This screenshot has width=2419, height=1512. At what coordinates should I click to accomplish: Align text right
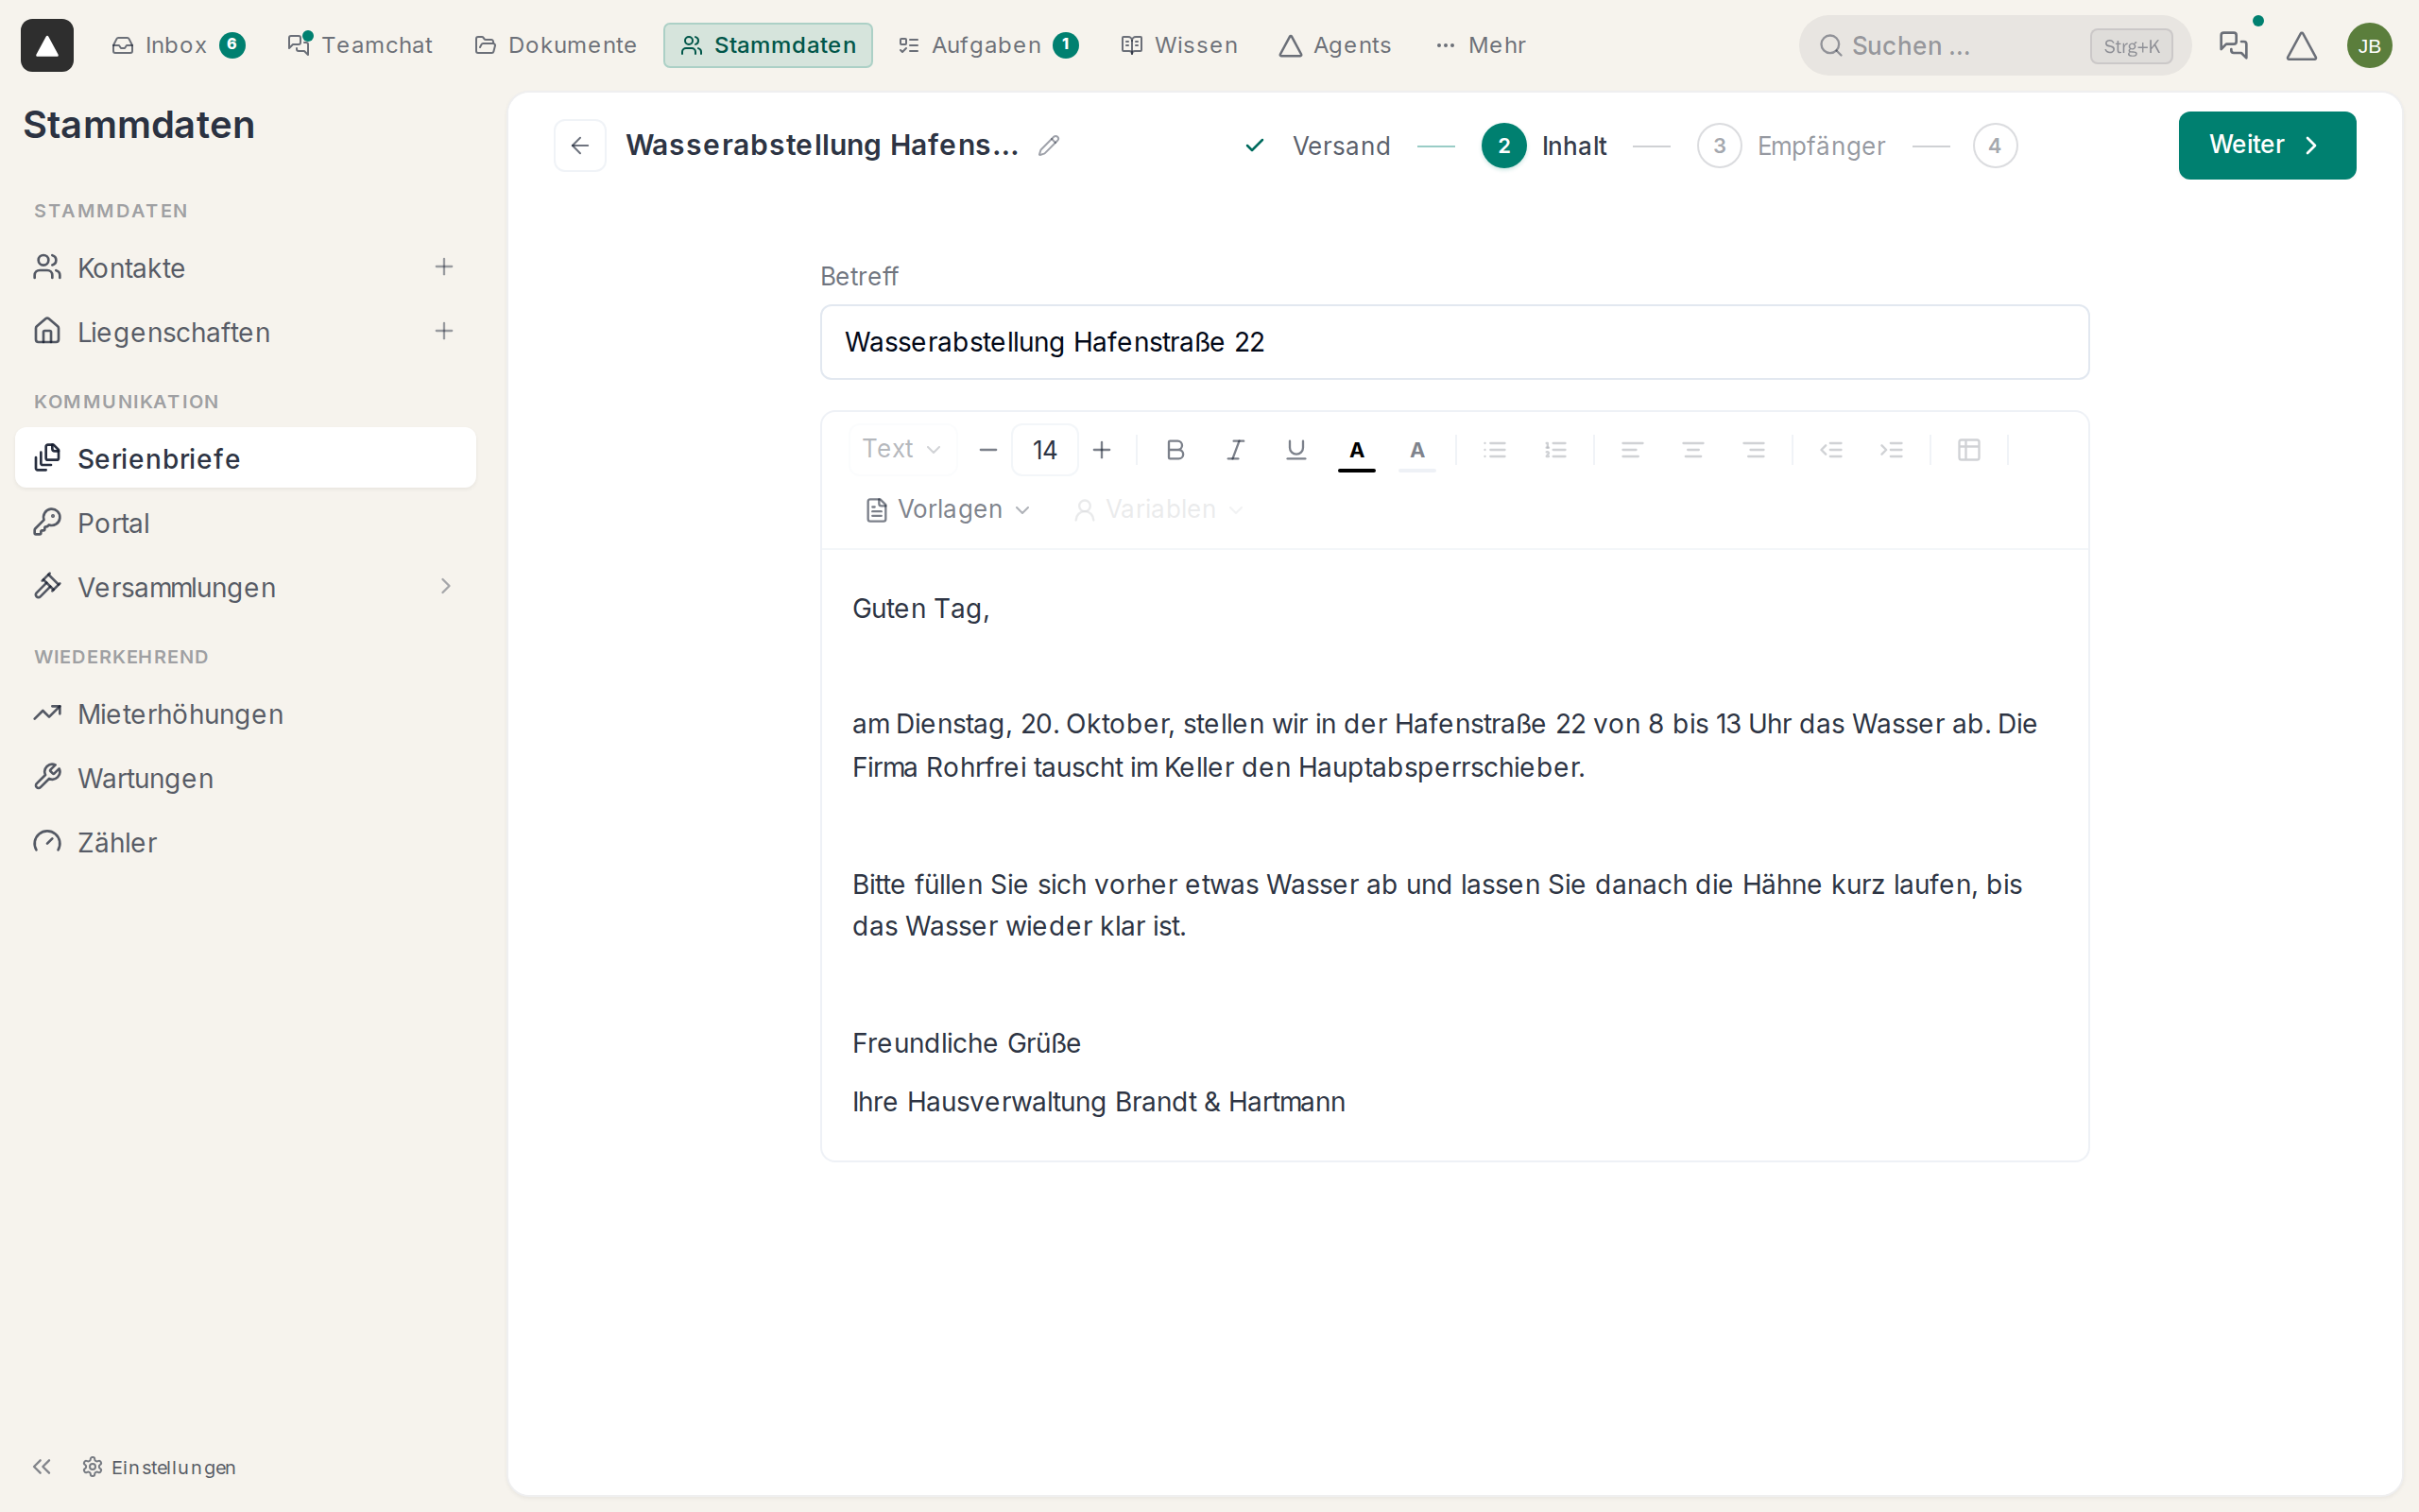[1753, 450]
